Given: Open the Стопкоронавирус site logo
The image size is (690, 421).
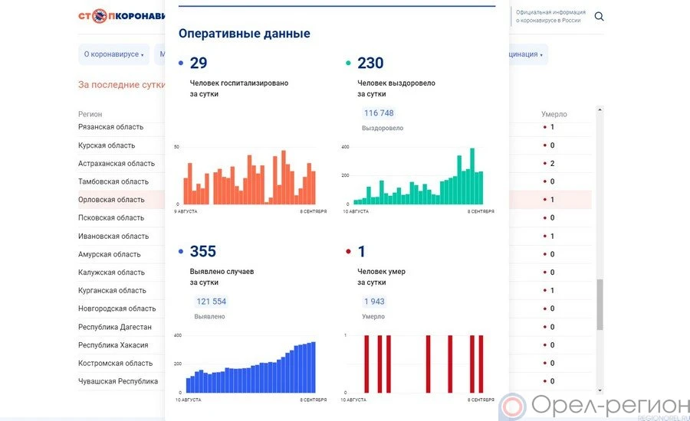Looking at the screenshot, I should tap(123, 16).
